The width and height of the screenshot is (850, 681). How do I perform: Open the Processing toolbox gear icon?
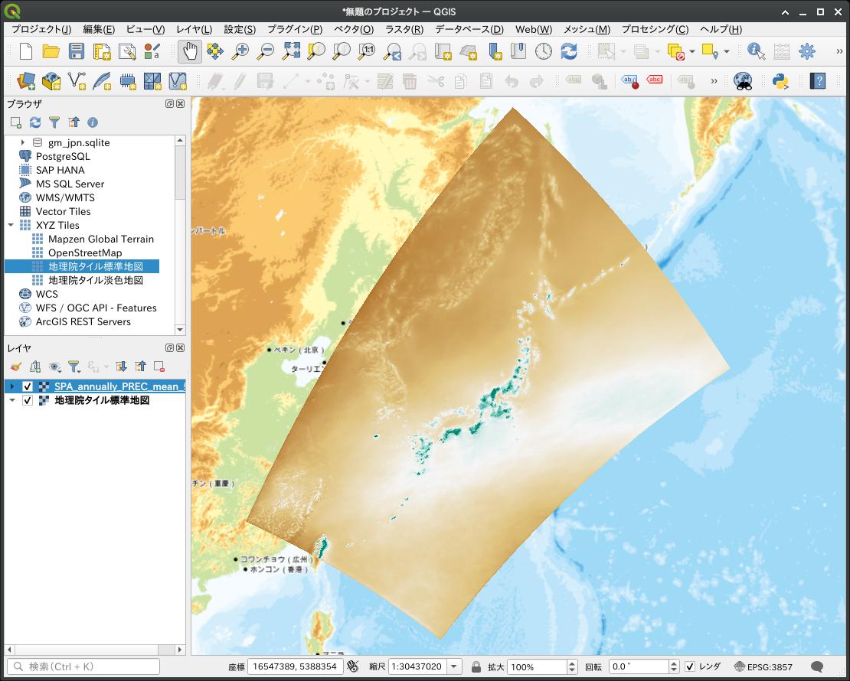point(806,51)
